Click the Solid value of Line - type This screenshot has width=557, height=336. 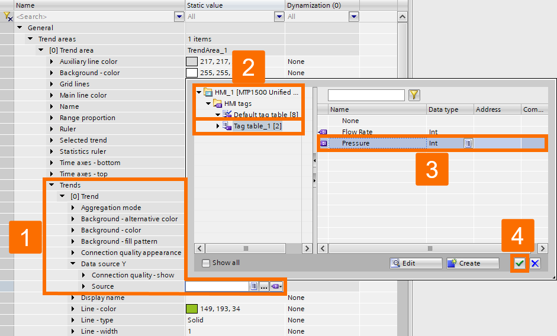196,320
